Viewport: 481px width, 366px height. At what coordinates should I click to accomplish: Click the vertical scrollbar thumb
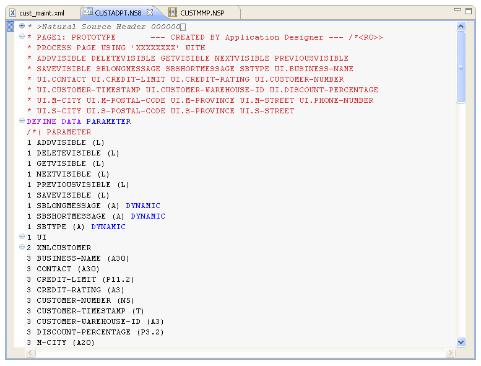pyautogui.click(x=461, y=67)
